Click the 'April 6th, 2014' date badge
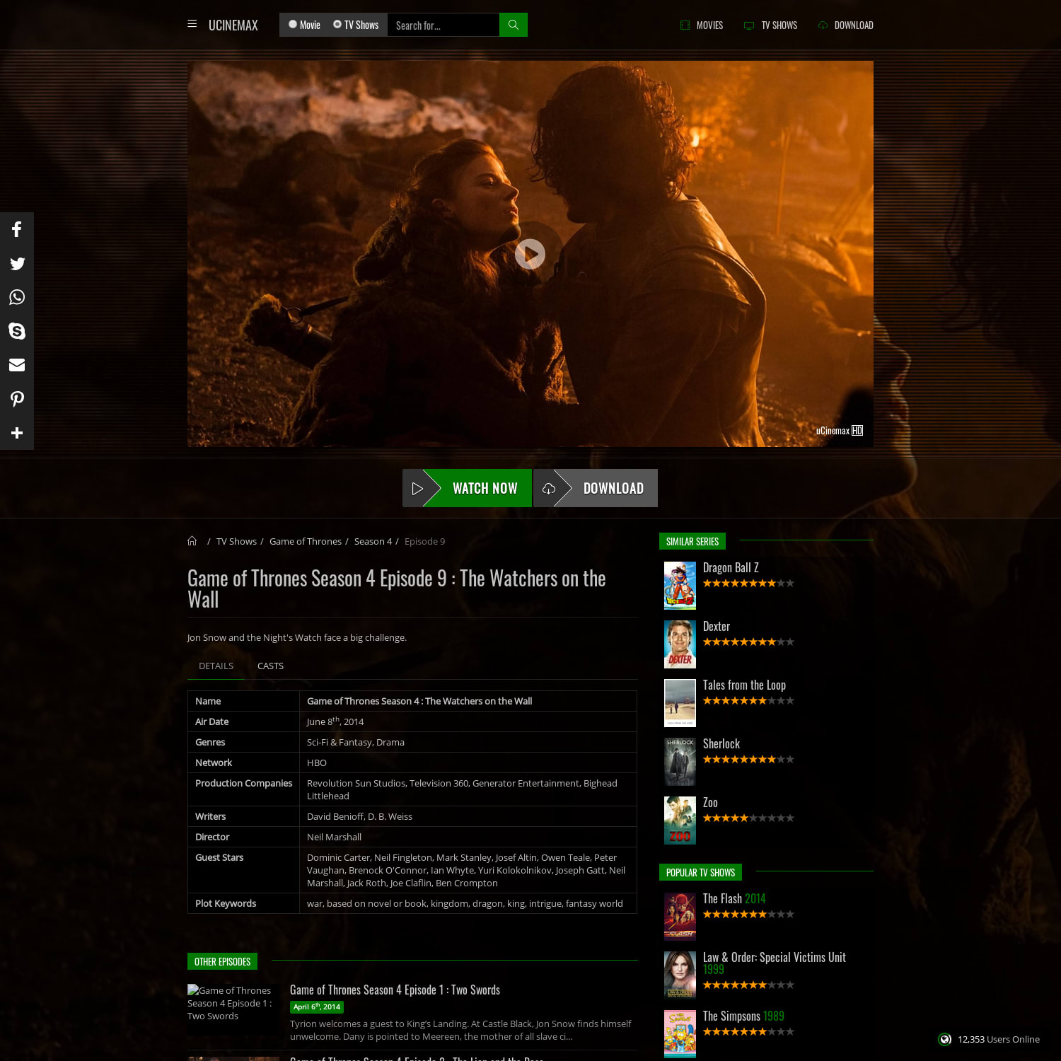The image size is (1061, 1061). 317,1007
